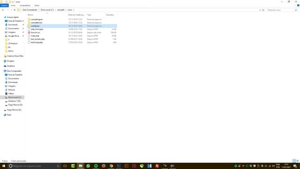Open the Arquivo ribbon tab
The height and width of the screenshot is (169, 300).
pos(4,6)
